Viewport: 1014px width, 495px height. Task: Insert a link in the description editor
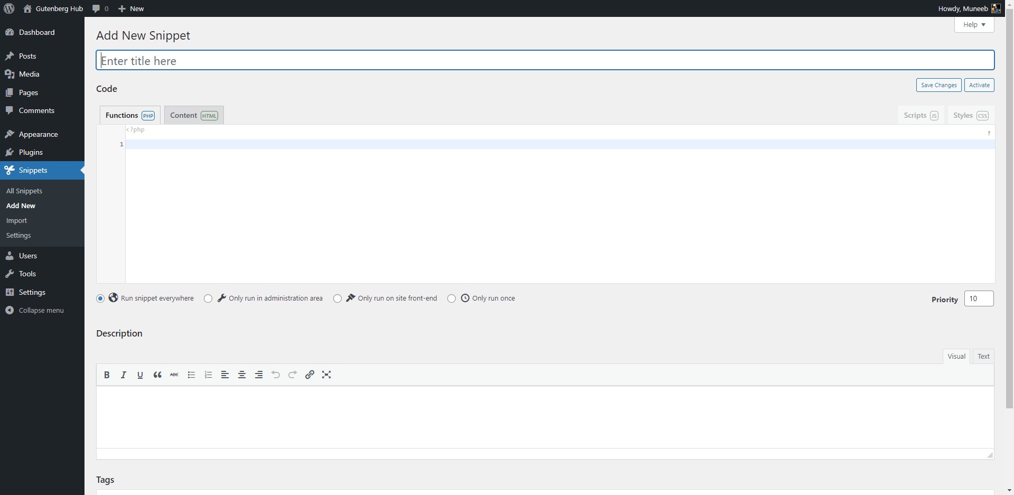309,375
